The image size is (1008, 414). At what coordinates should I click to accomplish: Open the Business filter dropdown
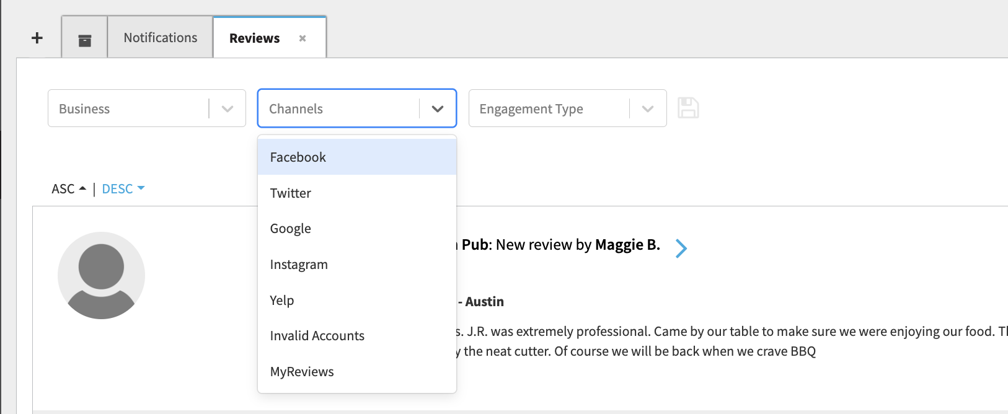[147, 108]
